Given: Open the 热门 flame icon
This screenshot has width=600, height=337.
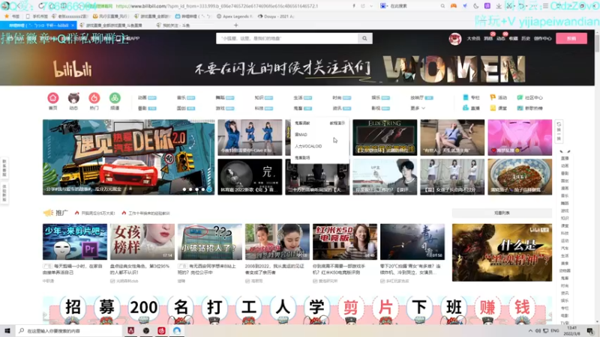Looking at the screenshot, I should (x=94, y=98).
